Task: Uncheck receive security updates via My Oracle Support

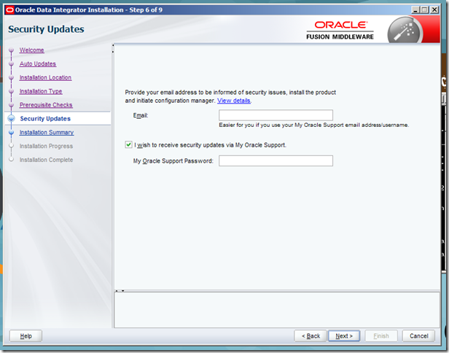Action: coord(128,144)
